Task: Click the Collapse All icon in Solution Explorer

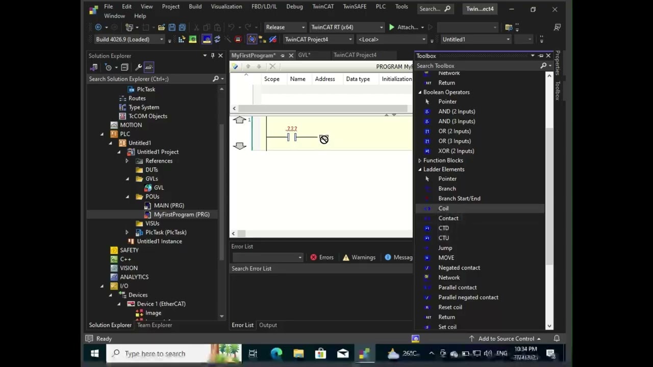Action: (x=124, y=67)
